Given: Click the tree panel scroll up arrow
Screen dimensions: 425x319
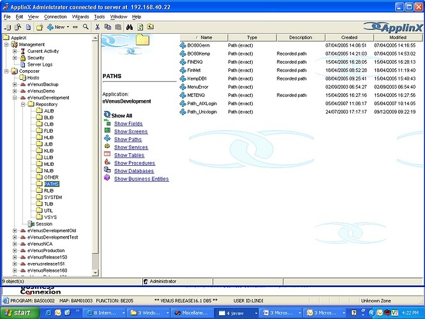Looking at the screenshot, I should click(95, 38).
